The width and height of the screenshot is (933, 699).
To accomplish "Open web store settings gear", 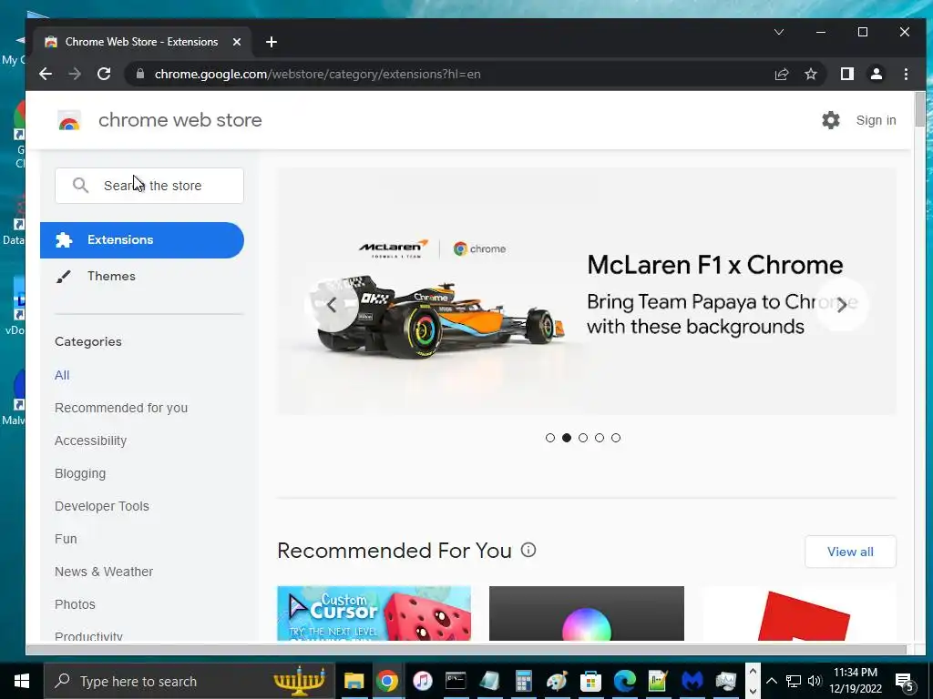I will point(831,120).
